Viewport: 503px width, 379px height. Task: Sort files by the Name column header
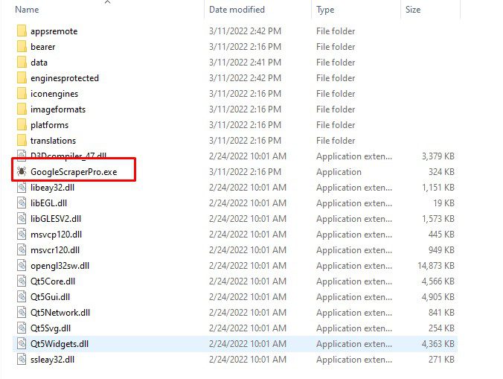pos(27,10)
